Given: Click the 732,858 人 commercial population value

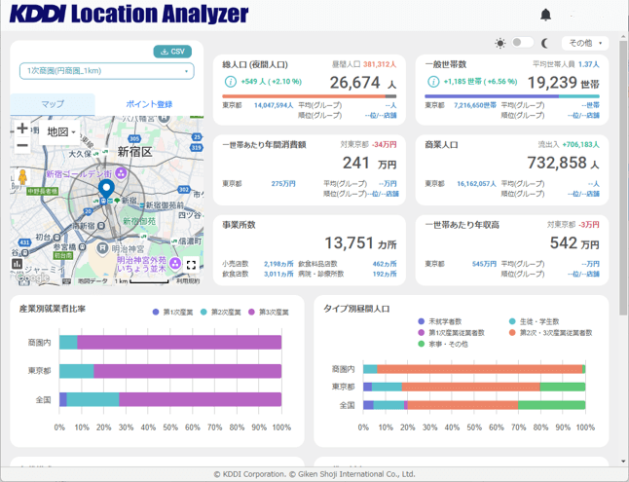Looking at the screenshot, I should [563, 163].
